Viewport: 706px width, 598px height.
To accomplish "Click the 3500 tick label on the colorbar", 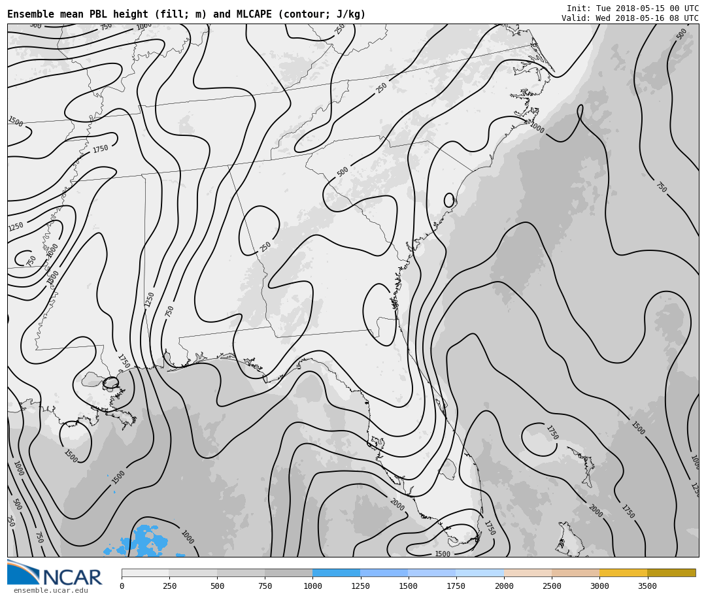I will [647, 586].
